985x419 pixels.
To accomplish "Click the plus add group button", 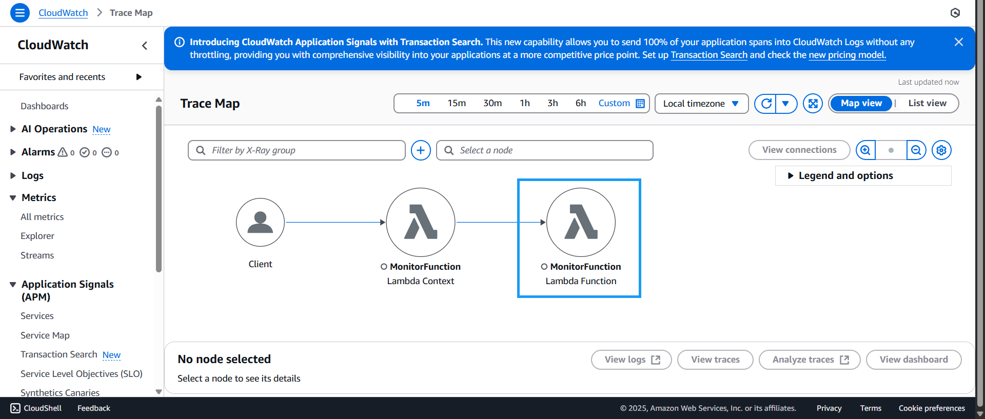I will [421, 150].
